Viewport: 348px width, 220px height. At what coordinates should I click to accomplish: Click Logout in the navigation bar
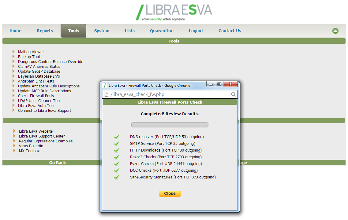pyautogui.click(x=196, y=31)
